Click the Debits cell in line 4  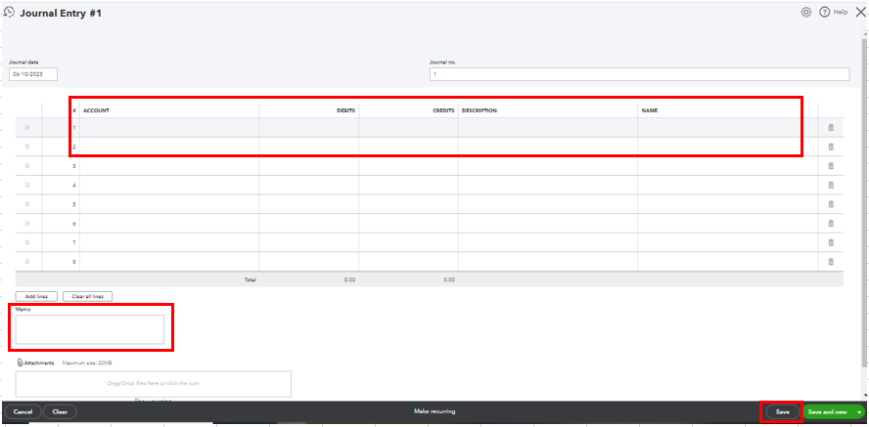tap(308, 186)
